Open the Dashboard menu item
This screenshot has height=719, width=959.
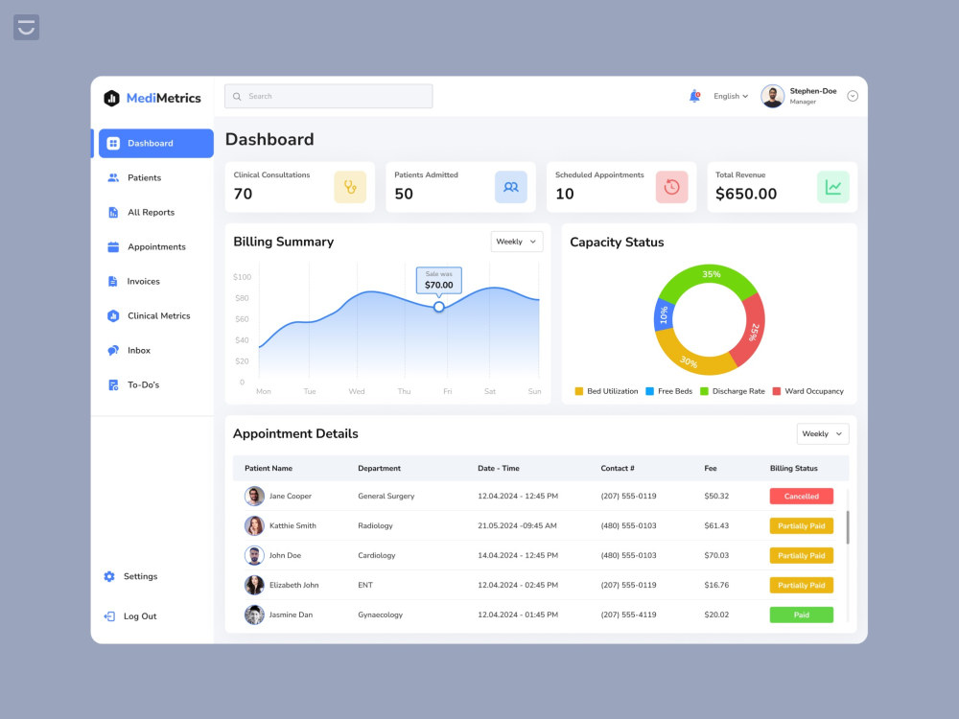[156, 143]
